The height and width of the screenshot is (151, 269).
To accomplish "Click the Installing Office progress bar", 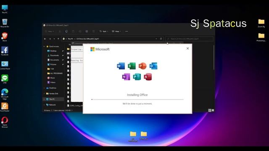I will 137,99.
